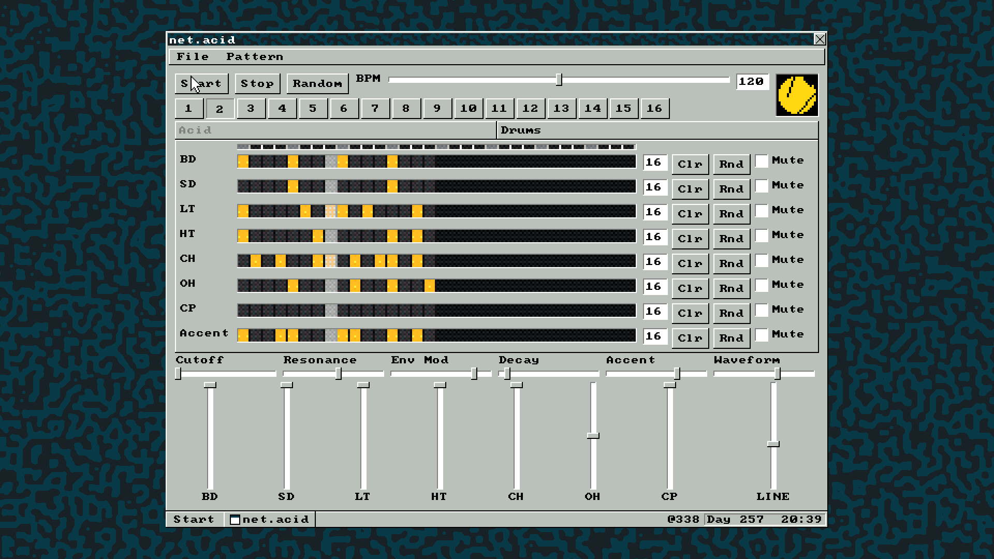The width and height of the screenshot is (994, 559).
Task: Open the taskbar Start menu
Action: (194, 519)
